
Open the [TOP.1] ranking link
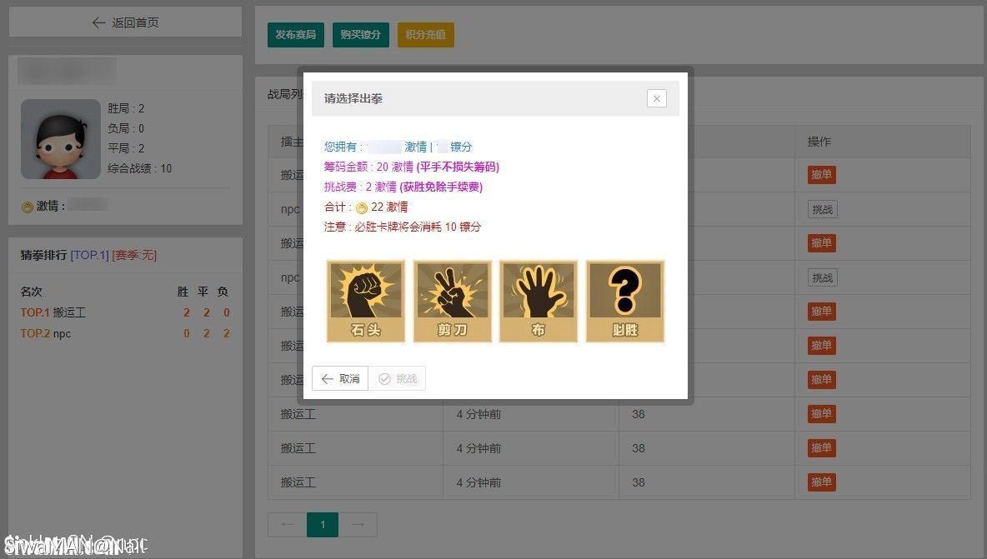click(89, 255)
